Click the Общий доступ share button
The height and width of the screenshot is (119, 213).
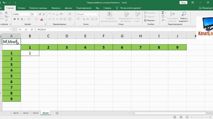(206, 8)
